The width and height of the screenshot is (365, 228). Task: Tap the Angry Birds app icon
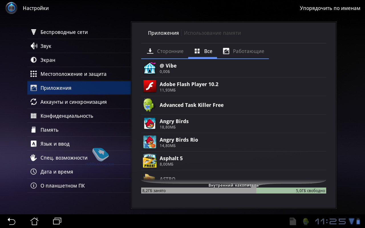[150, 123]
